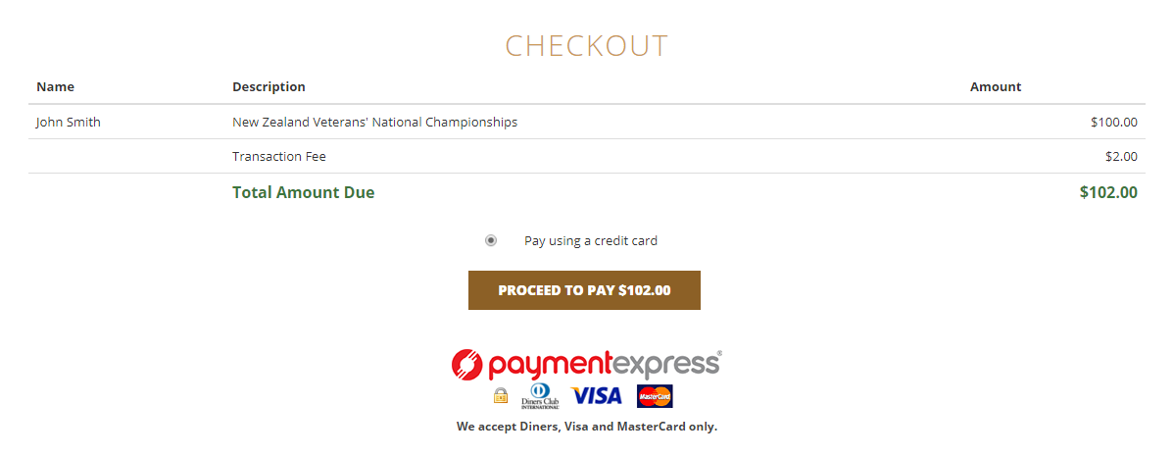Click the Transaction Fee row label
Screen dimensions: 1173x457
pos(279,157)
